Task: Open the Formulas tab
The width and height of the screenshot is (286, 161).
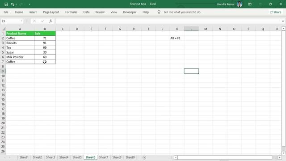Action: tap(71, 12)
